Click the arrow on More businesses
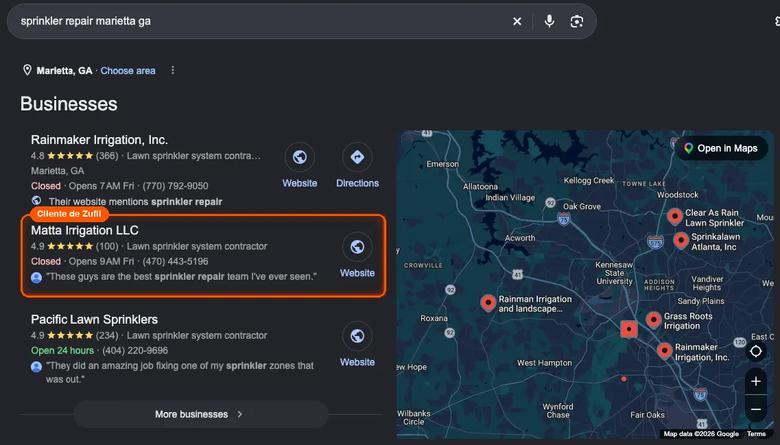Screen dimensions: 780x445 (x=240, y=414)
